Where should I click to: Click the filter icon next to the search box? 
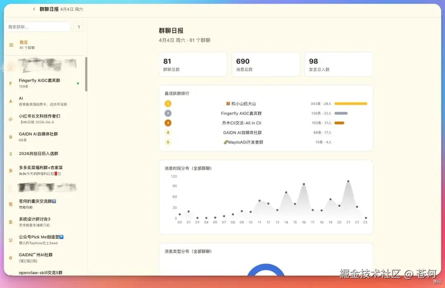(x=79, y=26)
